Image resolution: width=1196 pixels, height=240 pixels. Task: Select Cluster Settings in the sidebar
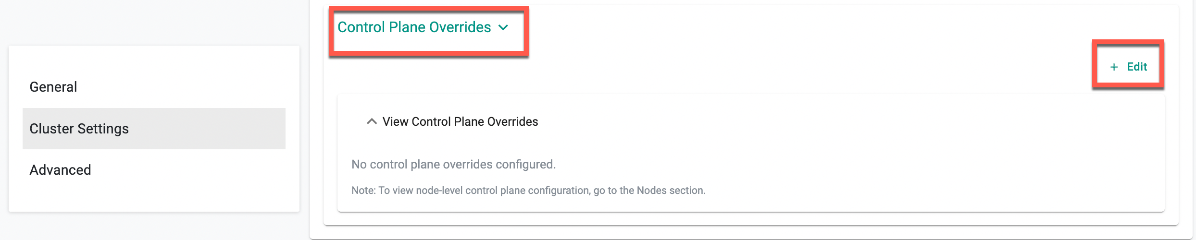point(79,129)
